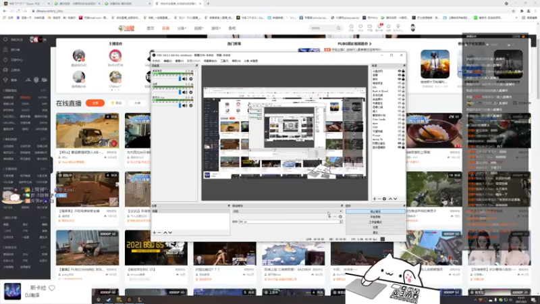Remove selected source with minus icon

(x=379, y=199)
